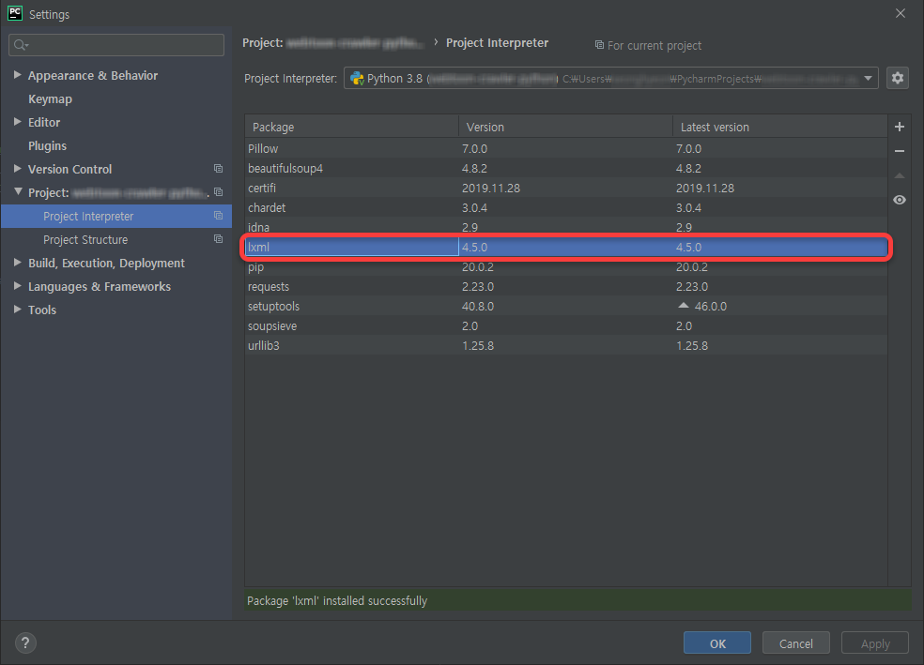Click the Apply button
The width and height of the screenshot is (924, 665).
875,643
